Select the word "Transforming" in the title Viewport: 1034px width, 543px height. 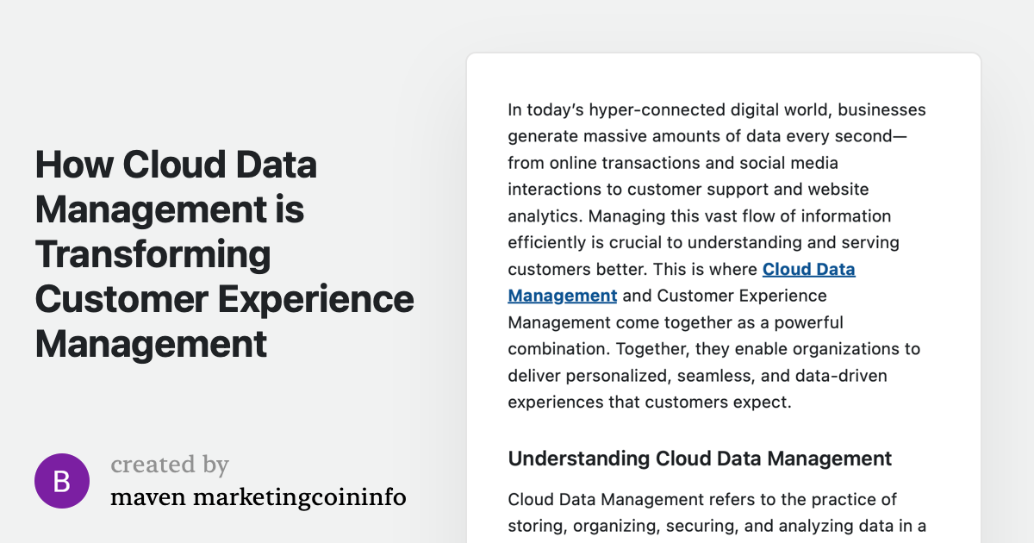point(153,254)
